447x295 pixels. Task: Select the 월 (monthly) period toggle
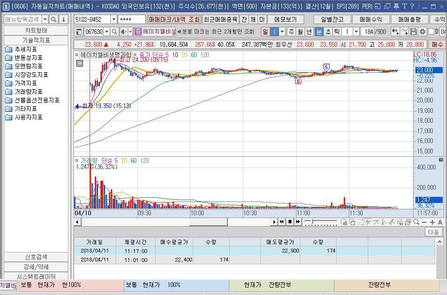click(300, 32)
